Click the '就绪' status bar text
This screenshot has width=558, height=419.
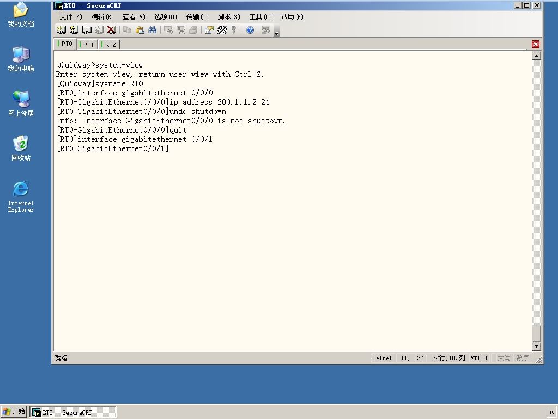[x=61, y=358]
